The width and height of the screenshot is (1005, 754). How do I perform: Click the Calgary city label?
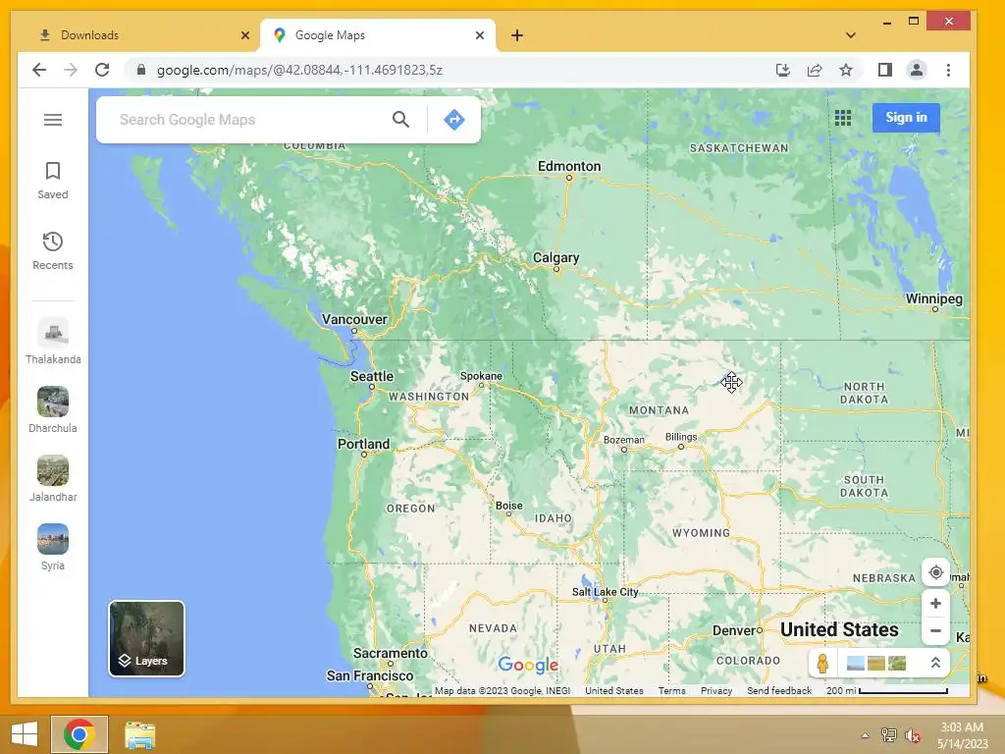click(x=555, y=258)
